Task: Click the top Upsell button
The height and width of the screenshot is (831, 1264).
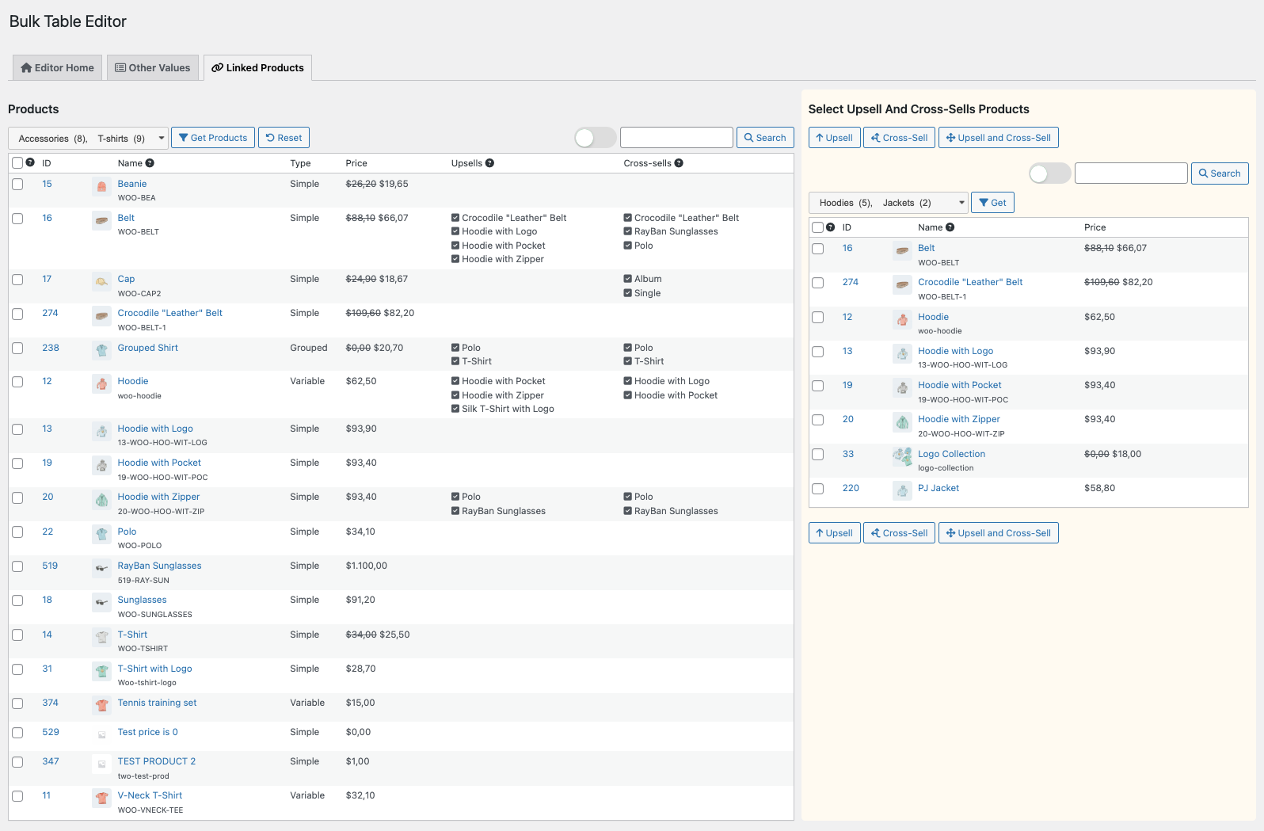Action: pos(834,138)
